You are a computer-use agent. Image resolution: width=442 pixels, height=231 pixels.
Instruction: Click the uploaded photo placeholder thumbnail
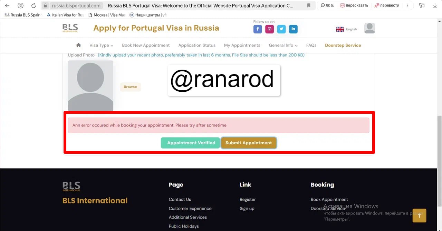pos(90,86)
